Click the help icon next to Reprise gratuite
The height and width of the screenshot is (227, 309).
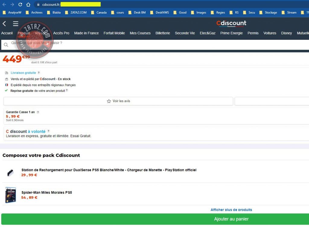pos(67,90)
